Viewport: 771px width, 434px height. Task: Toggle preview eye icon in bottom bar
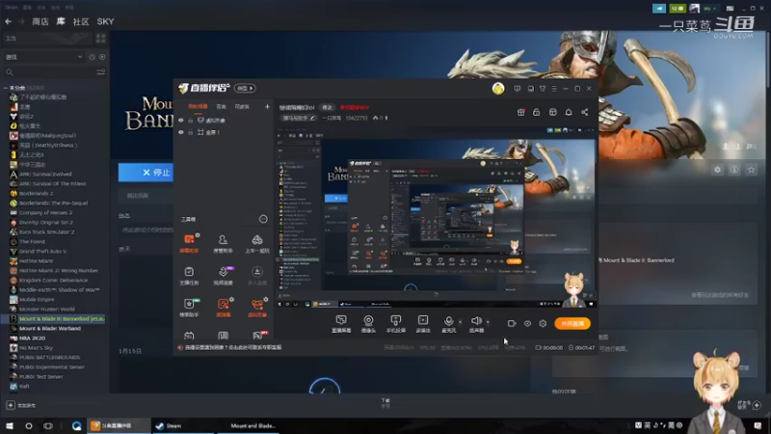tap(527, 324)
